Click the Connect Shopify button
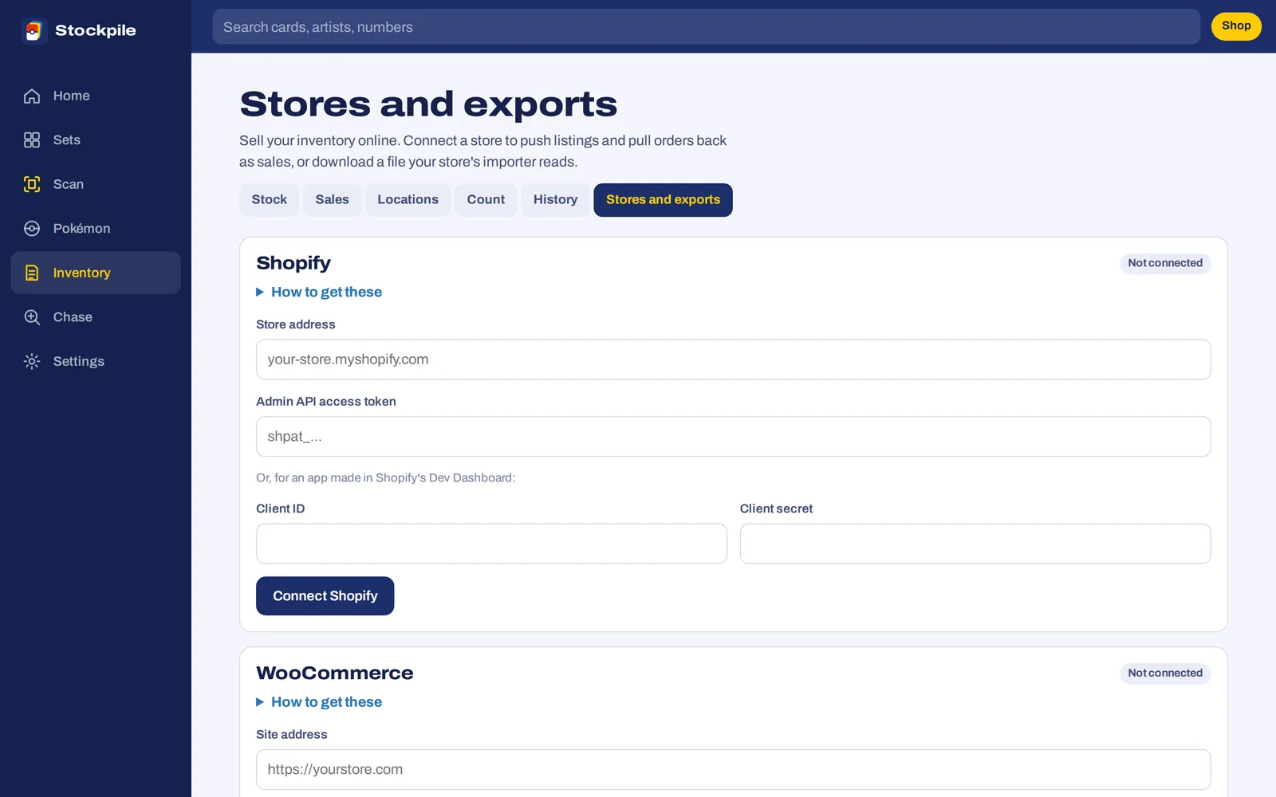The width and height of the screenshot is (1276, 797). point(325,596)
